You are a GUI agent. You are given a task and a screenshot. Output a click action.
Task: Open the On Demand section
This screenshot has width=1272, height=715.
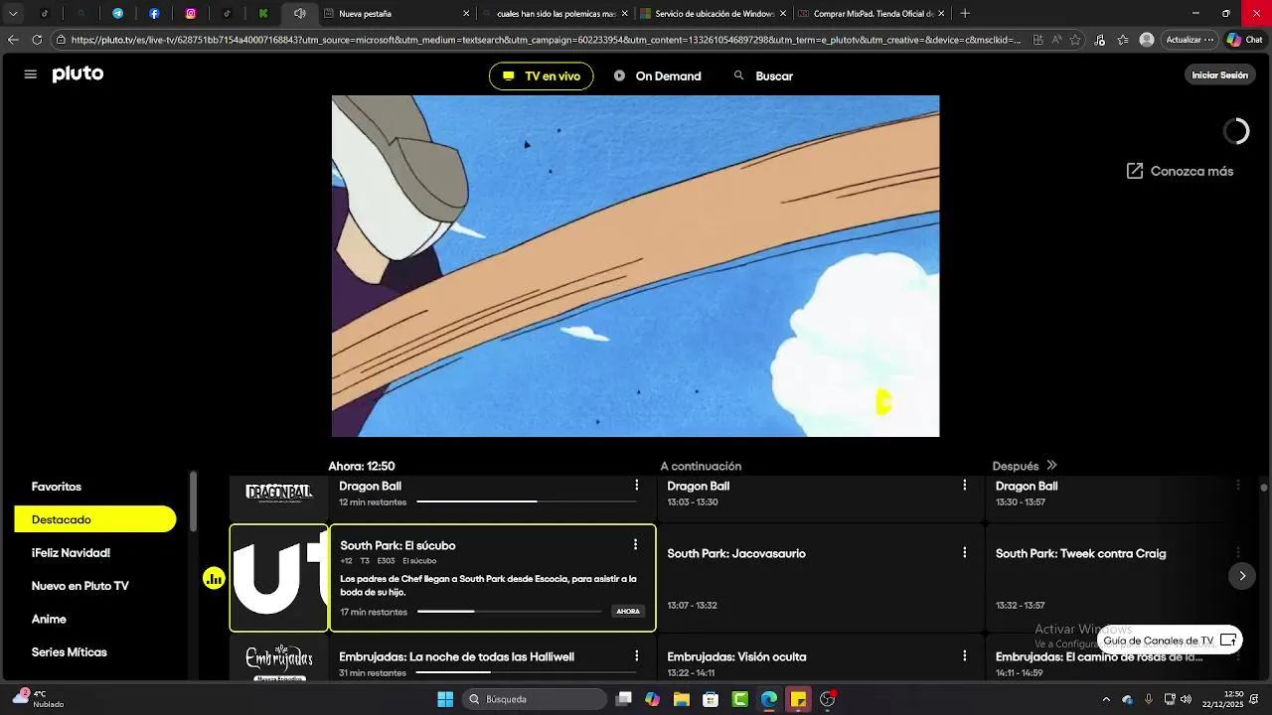[x=658, y=76]
